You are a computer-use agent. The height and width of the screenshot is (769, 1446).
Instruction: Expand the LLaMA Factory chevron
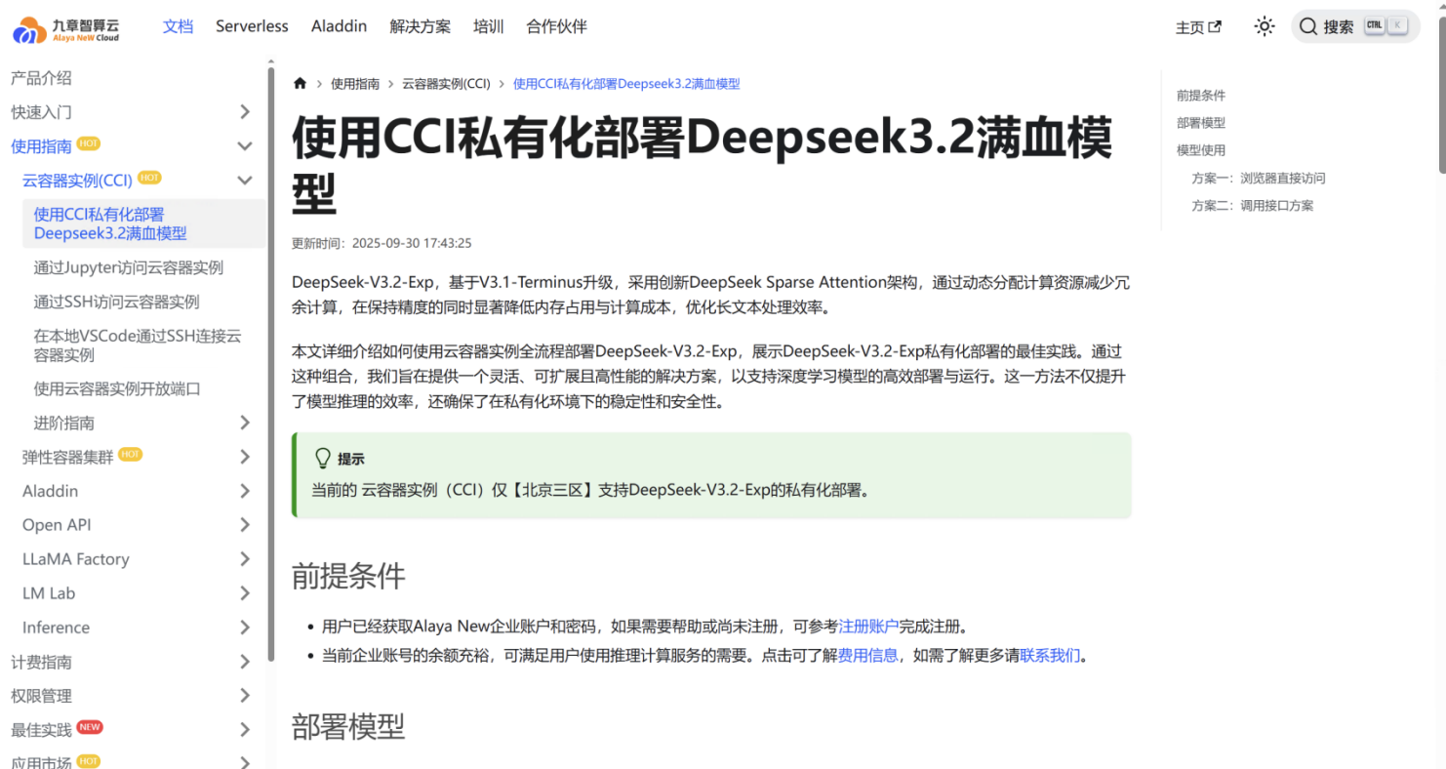pyautogui.click(x=245, y=559)
